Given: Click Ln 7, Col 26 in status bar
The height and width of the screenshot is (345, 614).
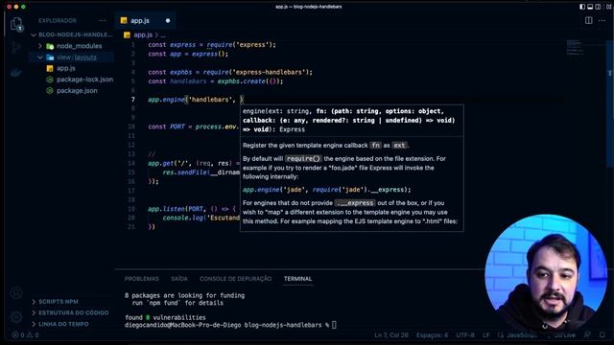Looking at the screenshot, I should tap(391, 335).
